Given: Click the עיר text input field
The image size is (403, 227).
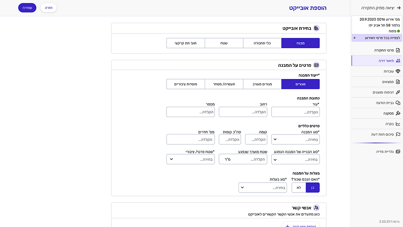Looking at the screenshot, I should 295,112.
